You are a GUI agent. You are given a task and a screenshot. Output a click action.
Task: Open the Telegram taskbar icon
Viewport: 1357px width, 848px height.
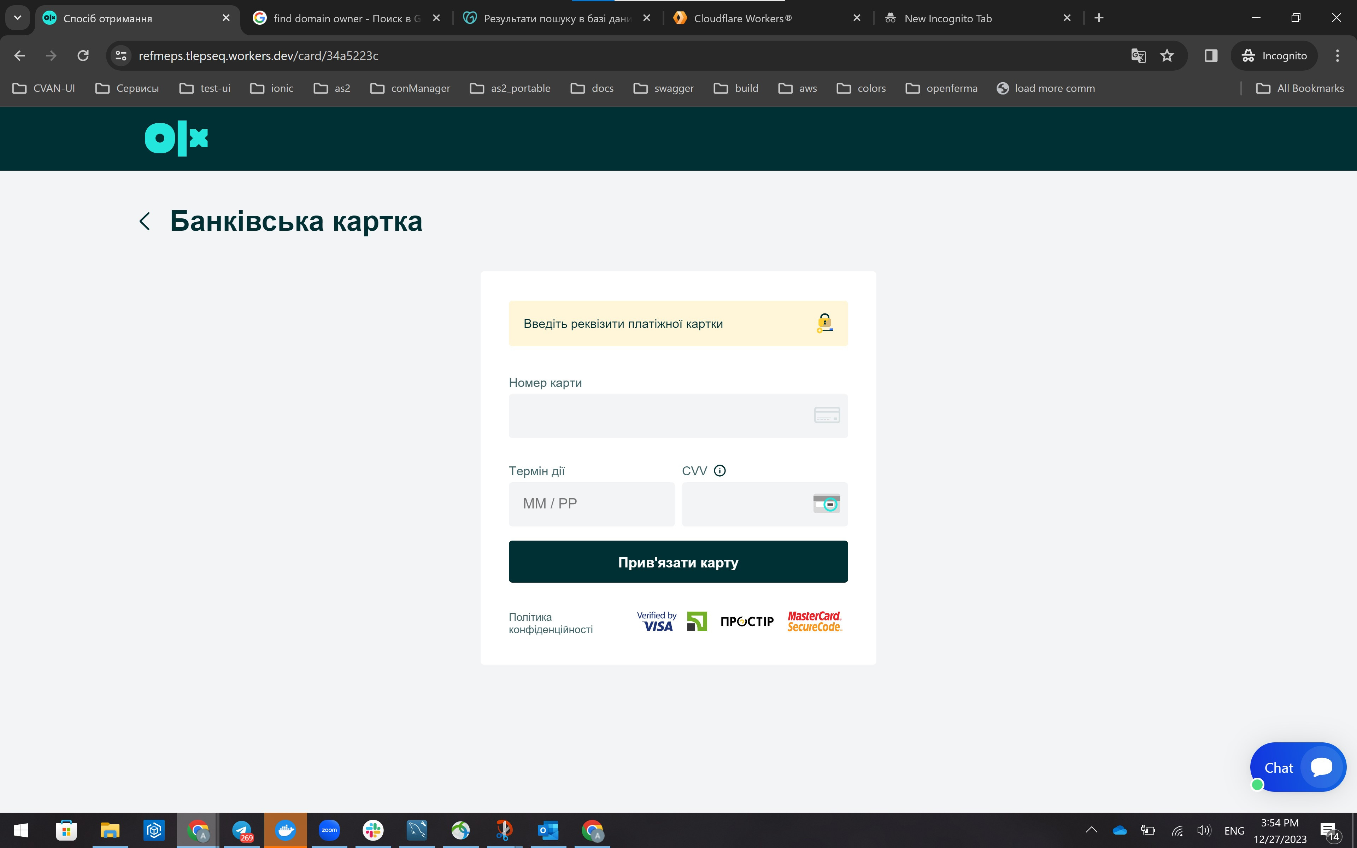(242, 830)
